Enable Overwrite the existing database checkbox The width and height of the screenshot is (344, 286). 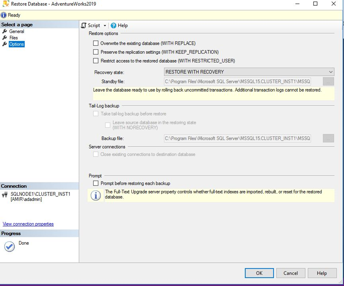pyautogui.click(x=95, y=43)
